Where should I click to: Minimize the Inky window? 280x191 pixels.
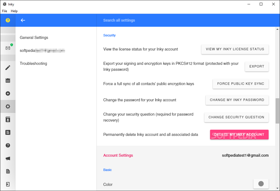point(249,4)
